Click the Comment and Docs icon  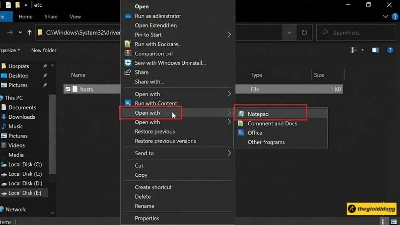pos(241,123)
